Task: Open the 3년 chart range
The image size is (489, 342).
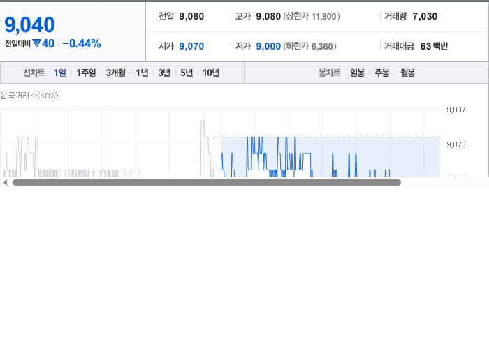Action: click(164, 73)
